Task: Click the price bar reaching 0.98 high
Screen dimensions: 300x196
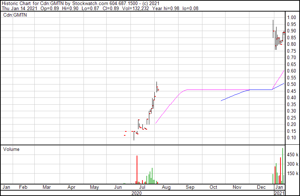Action: click(273, 29)
